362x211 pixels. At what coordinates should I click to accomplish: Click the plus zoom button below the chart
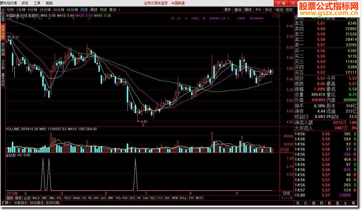coord(282,198)
